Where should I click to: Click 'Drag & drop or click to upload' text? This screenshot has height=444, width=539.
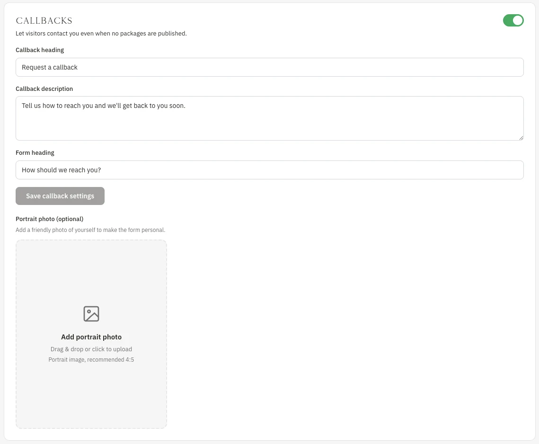coord(91,349)
